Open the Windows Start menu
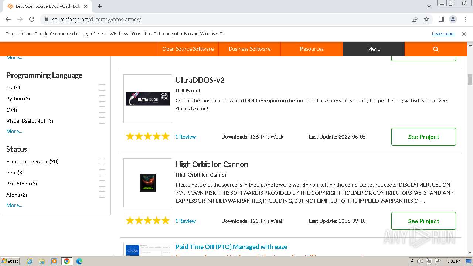Screen dimensions: 473x266 point(10,261)
